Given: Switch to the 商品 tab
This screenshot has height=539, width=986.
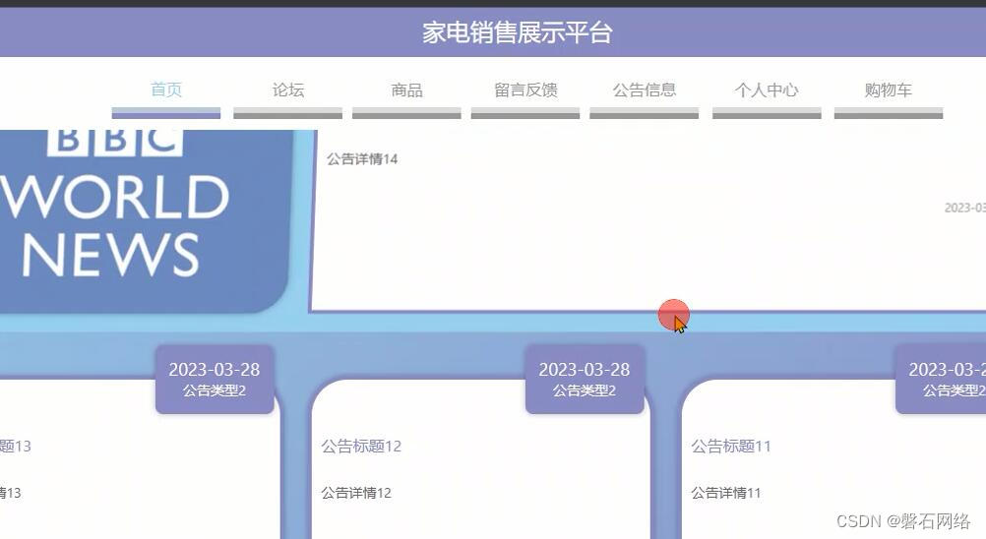Looking at the screenshot, I should 406,90.
